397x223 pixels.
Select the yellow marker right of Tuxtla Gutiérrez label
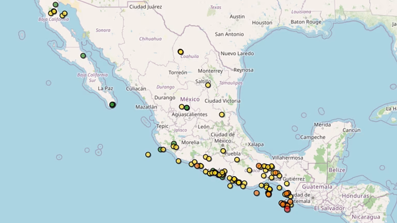click(286, 184)
